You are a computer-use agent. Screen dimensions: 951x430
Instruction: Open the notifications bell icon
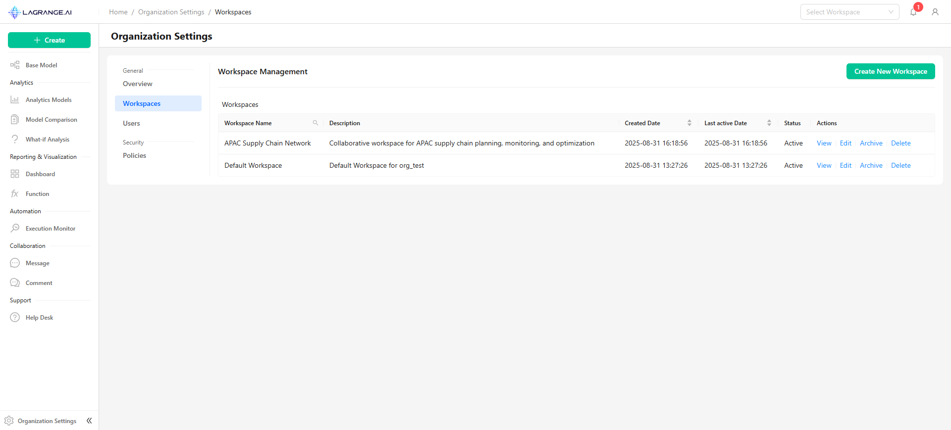point(913,12)
